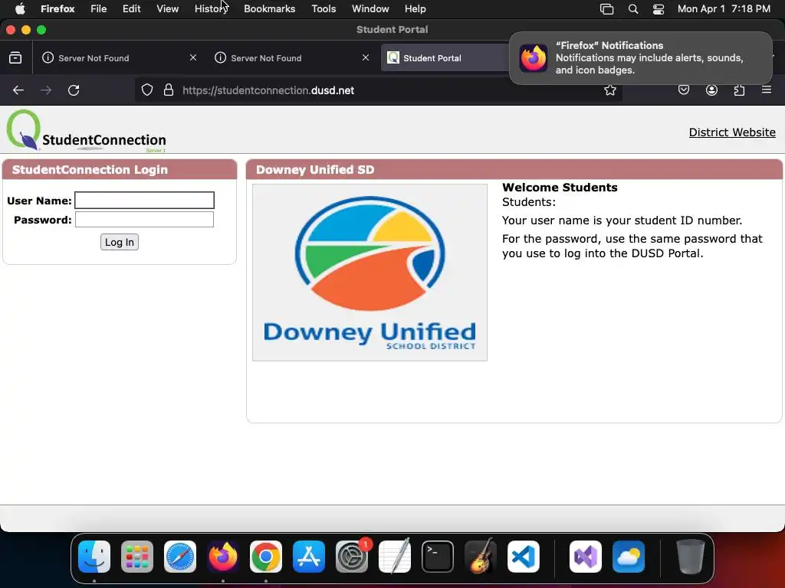This screenshot has width=785, height=588.
Task: Open the Firefox account icon
Action: (x=711, y=90)
